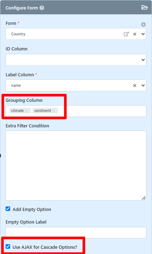Uncheck Use AJAX for Cascade Options
Viewport: 152px width, 254px height.
coord(8,247)
